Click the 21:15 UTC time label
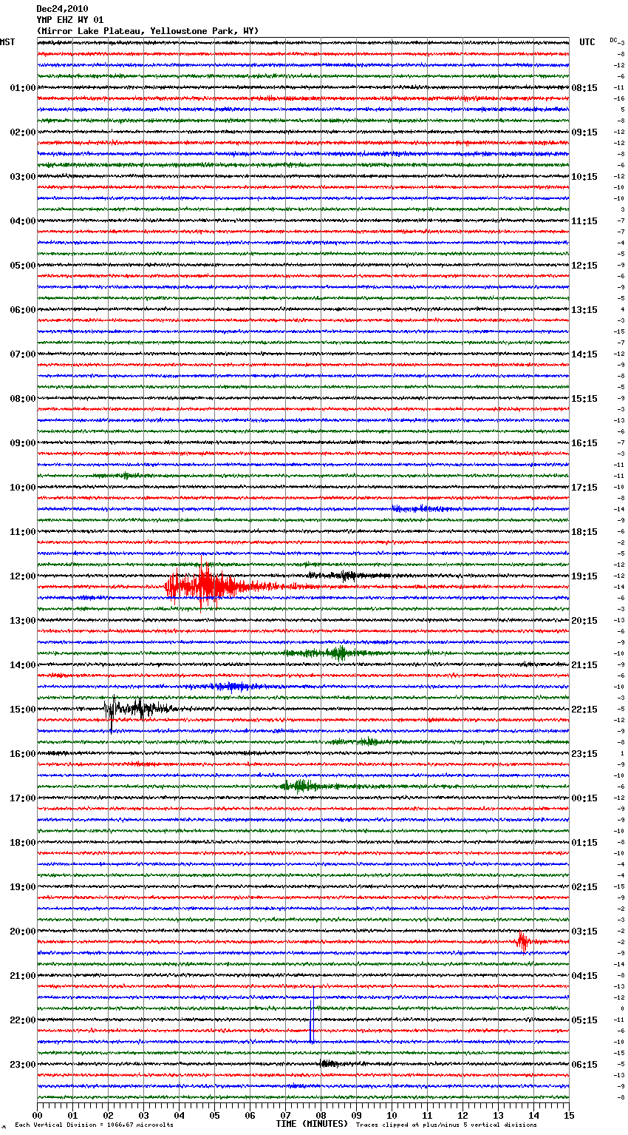628x1135 pixels. pos(584,665)
